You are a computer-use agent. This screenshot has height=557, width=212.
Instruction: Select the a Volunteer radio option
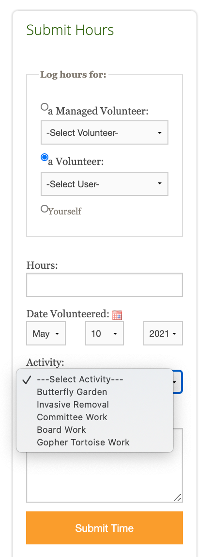tap(45, 157)
